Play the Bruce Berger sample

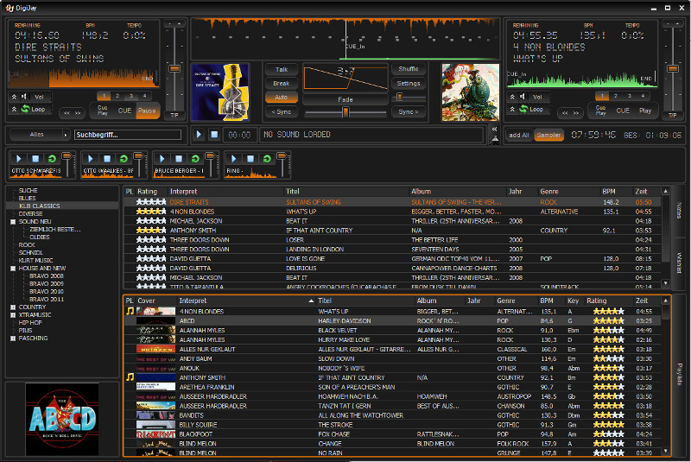click(162, 159)
